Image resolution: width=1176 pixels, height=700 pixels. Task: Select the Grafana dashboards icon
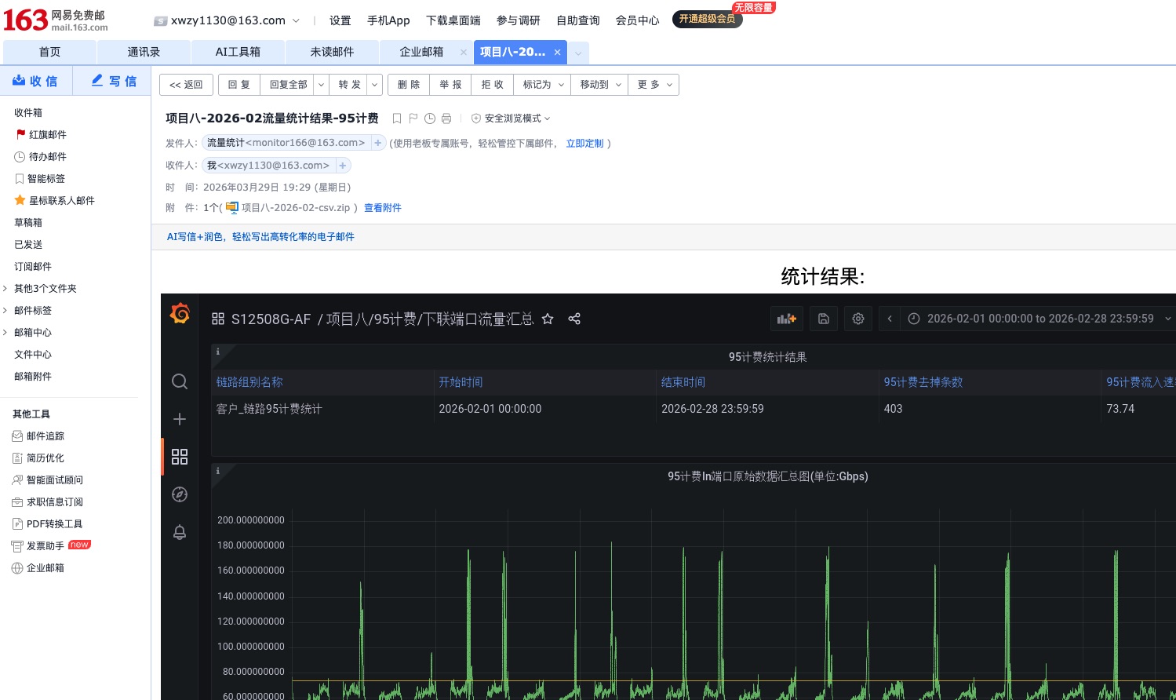(x=180, y=456)
